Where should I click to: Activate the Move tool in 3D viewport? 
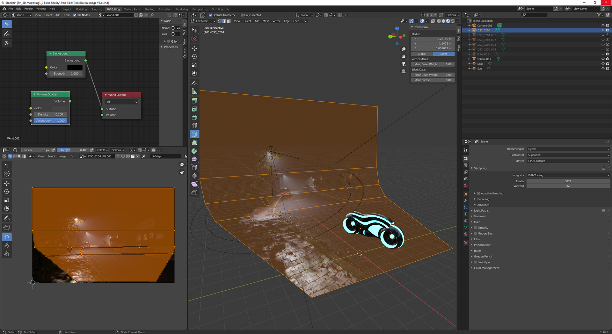[194, 48]
